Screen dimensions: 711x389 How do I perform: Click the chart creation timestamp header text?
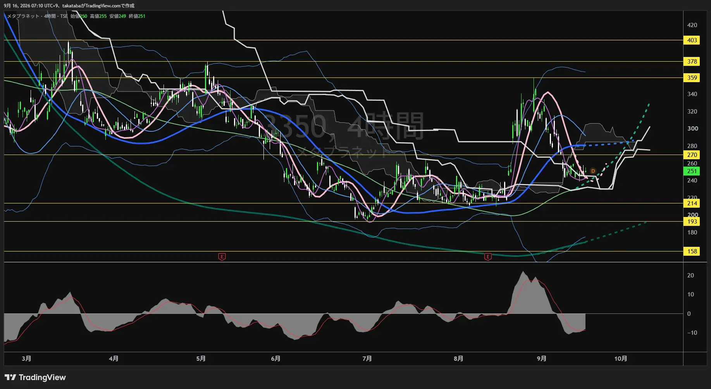coord(69,6)
